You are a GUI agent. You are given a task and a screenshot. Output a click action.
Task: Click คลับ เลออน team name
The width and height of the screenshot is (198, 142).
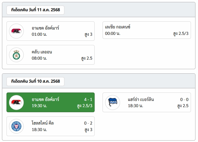click(x=42, y=52)
